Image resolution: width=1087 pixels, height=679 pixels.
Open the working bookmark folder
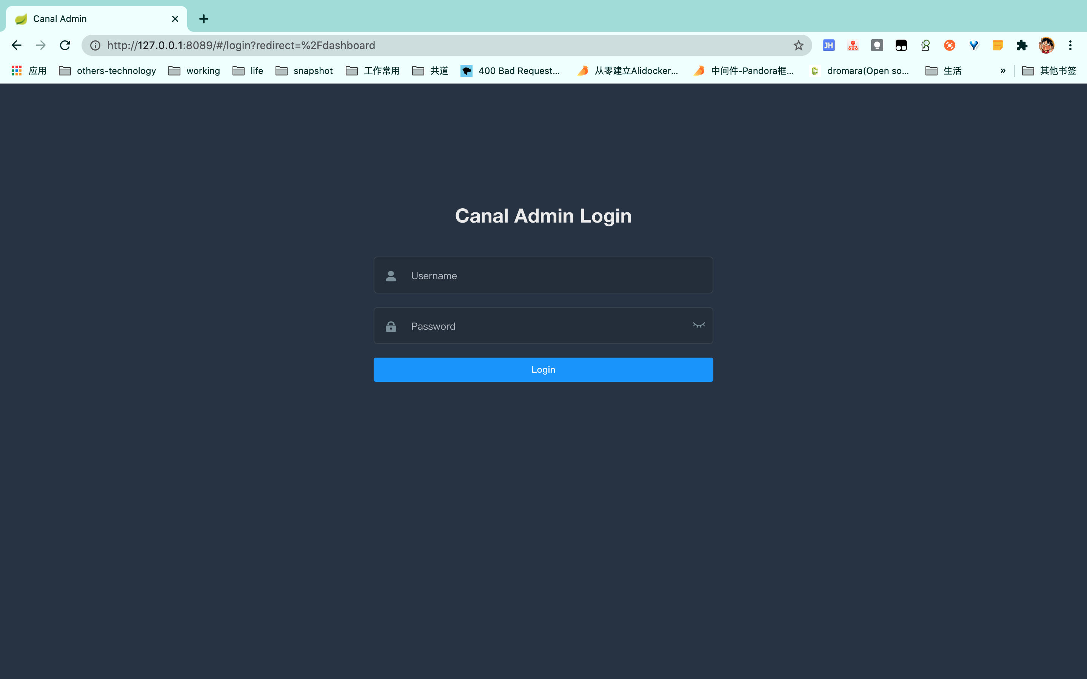pos(194,71)
